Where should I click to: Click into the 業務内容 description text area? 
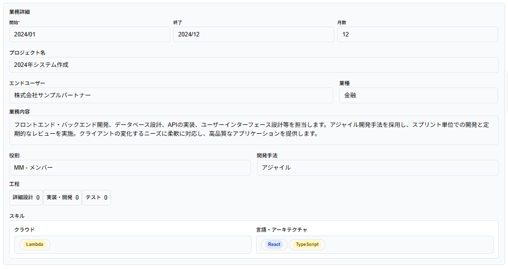click(254, 130)
